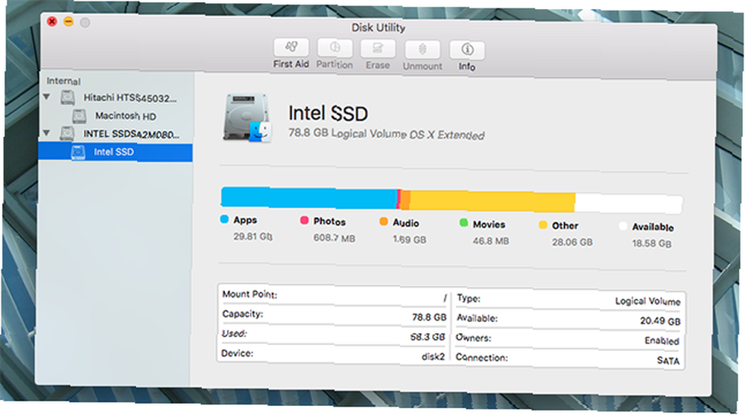Click the yellow Other segment of storage bar
Screen dimensions: 745x415
(x=492, y=201)
